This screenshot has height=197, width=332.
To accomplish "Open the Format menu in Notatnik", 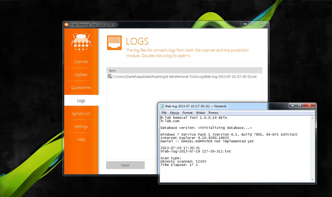I will (x=188, y=113).
